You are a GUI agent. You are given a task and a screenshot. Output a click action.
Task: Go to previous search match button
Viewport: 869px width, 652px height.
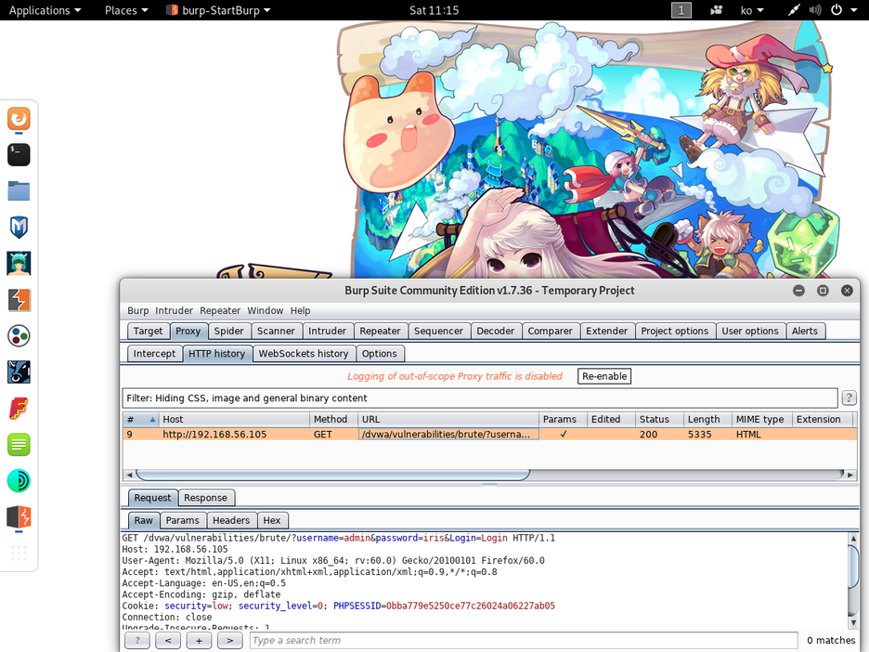pyautogui.click(x=168, y=640)
